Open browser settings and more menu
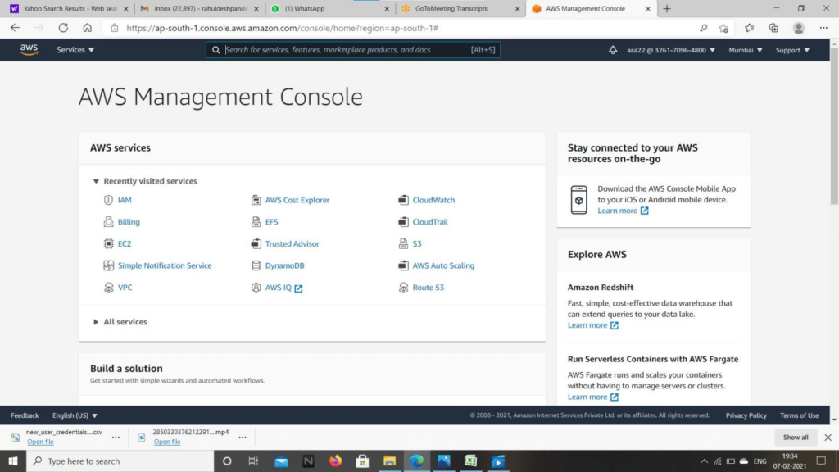The height and width of the screenshot is (472, 839). point(823,28)
